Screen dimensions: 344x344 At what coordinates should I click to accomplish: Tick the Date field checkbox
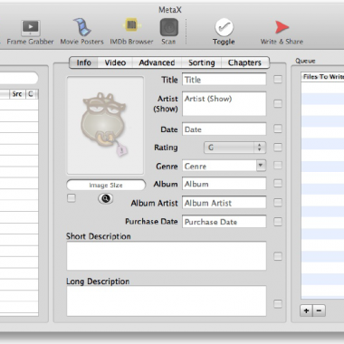278,129
